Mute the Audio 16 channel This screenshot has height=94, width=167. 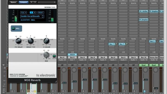[155, 91]
